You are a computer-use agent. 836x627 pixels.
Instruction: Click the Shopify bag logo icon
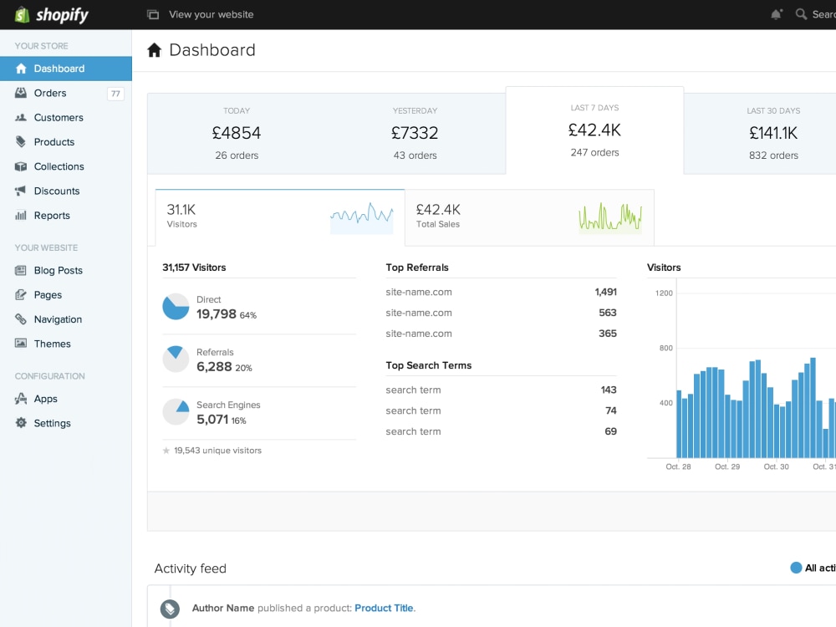[22, 14]
